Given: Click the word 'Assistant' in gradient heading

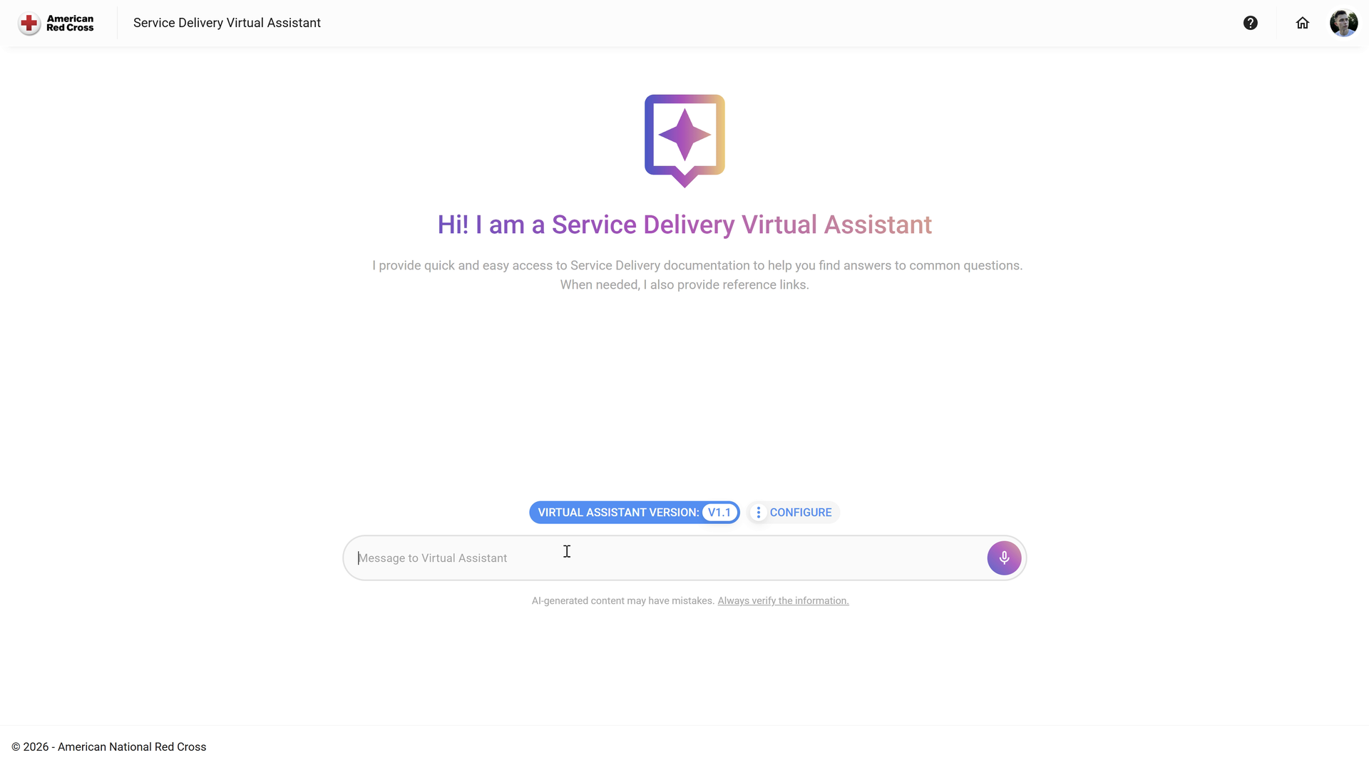Looking at the screenshot, I should coord(878,225).
